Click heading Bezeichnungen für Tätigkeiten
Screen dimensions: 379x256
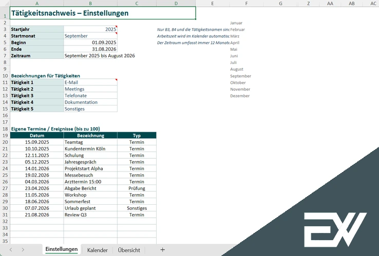click(45, 76)
